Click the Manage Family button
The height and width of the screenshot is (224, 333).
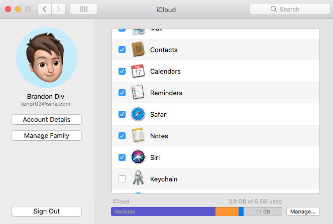[x=47, y=136]
